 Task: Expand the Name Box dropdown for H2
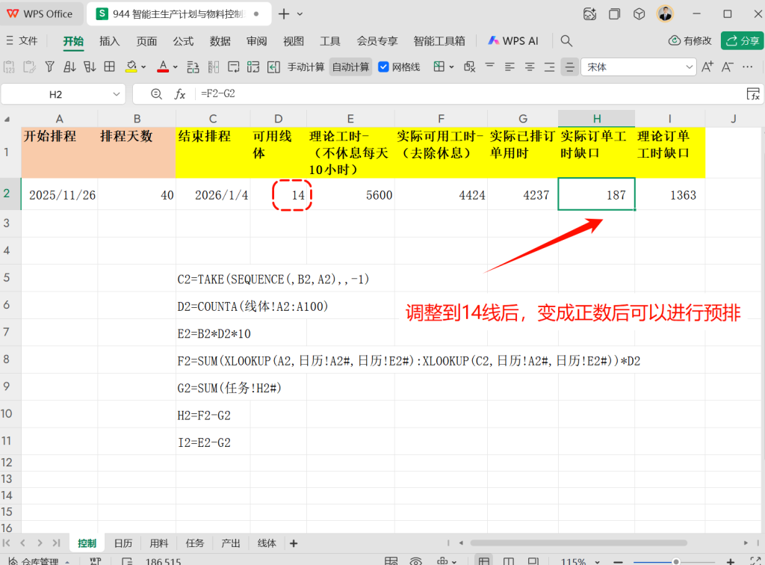116,94
